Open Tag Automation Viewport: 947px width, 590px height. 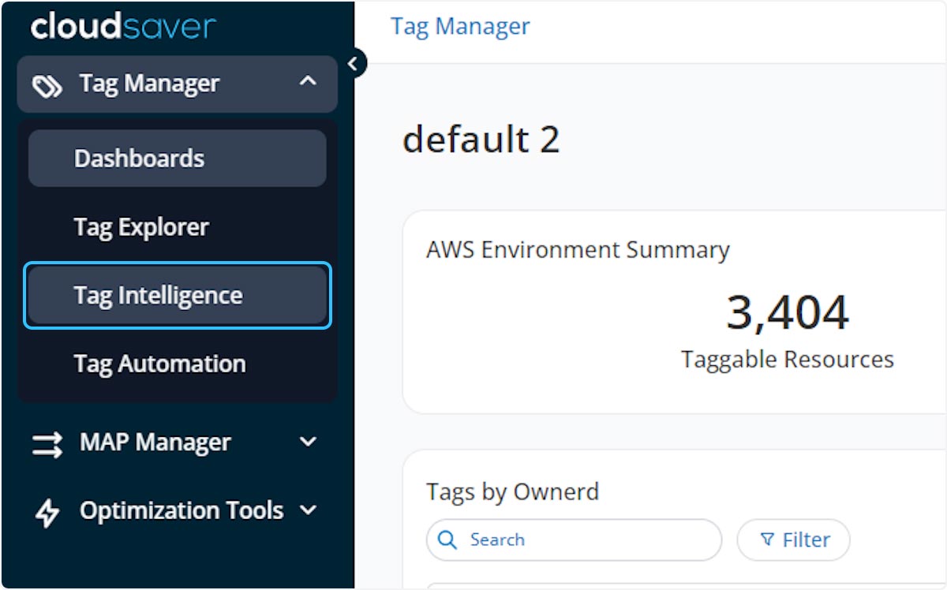160,364
